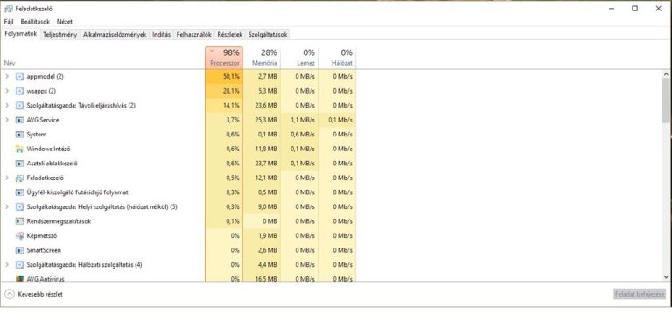This screenshot has width=672, height=335.
Task: Expand Szolgáltatásgazda: Hálózati szolgáltatás (4)
Action: (7, 265)
